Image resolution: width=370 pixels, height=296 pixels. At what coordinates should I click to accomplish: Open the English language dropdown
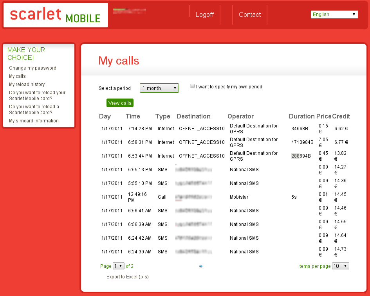coord(334,14)
